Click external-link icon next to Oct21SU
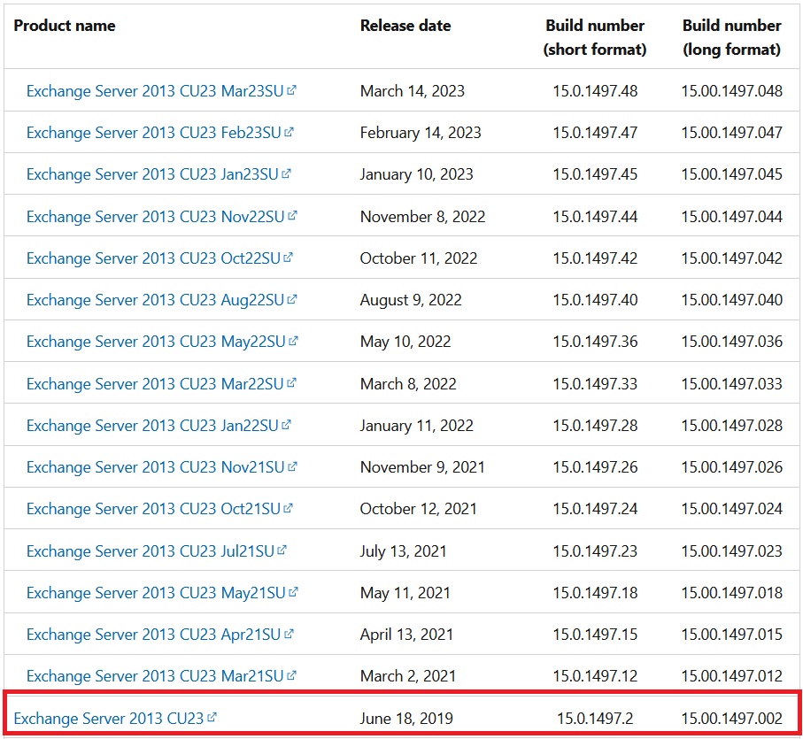 [289, 508]
